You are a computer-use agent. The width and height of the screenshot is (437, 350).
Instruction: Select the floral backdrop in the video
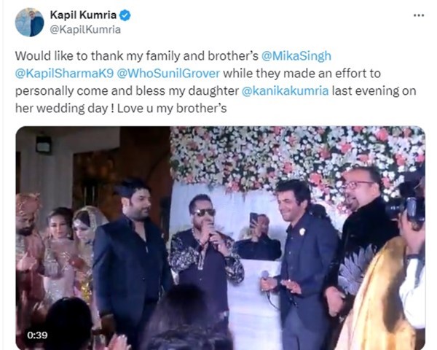tap(296, 156)
